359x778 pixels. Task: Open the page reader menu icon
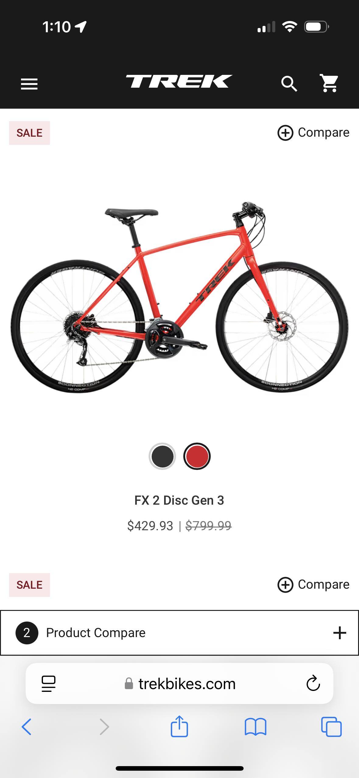48,684
